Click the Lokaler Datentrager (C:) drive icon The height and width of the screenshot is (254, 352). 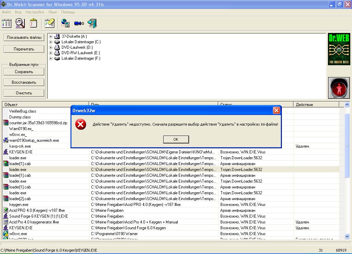pyautogui.click(x=57, y=42)
